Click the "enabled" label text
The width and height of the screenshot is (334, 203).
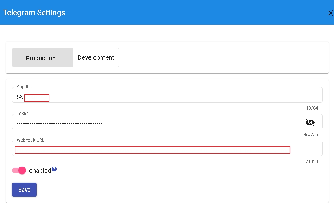pyautogui.click(x=40, y=171)
